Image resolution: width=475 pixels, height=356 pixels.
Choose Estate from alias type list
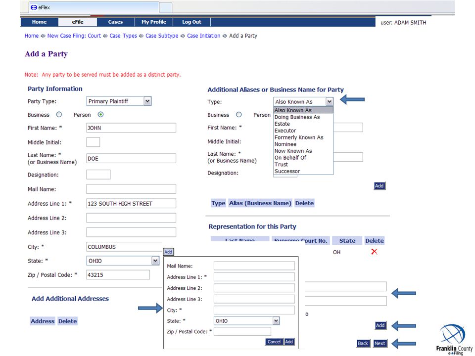[x=303, y=124]
